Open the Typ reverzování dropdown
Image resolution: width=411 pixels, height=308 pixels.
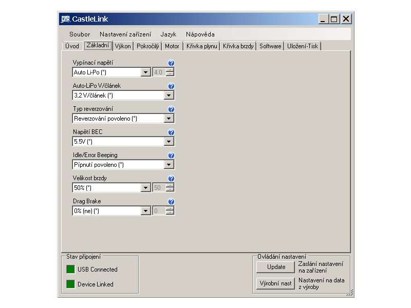pyautogui.click(x=169, y=119)
